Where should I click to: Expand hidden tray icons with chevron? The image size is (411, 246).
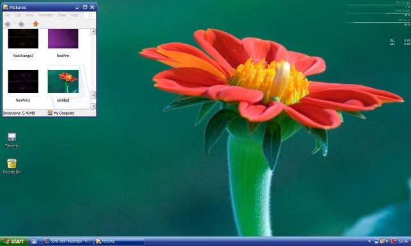(x=369, y=241)
